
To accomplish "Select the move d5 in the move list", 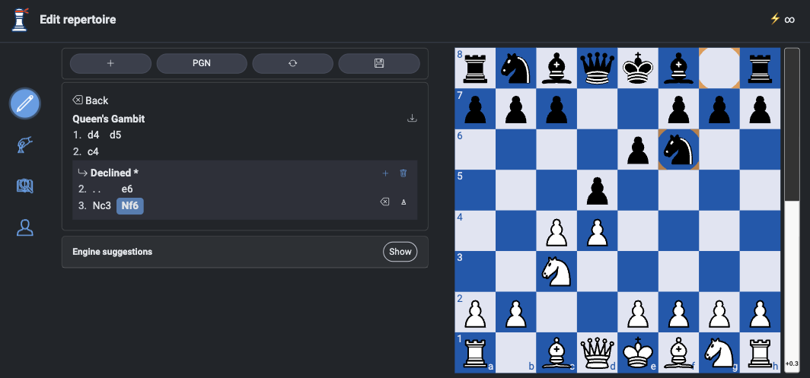I will [x=115, y=135].
